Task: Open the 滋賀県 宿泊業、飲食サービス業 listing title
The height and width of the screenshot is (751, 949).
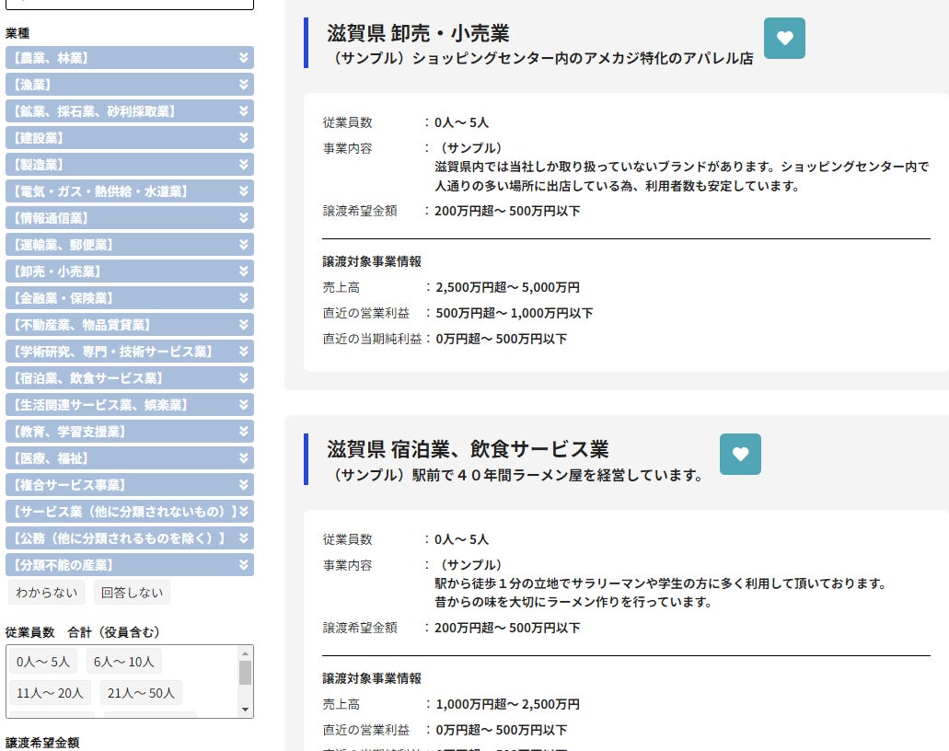Action: [x=468, y=450]
